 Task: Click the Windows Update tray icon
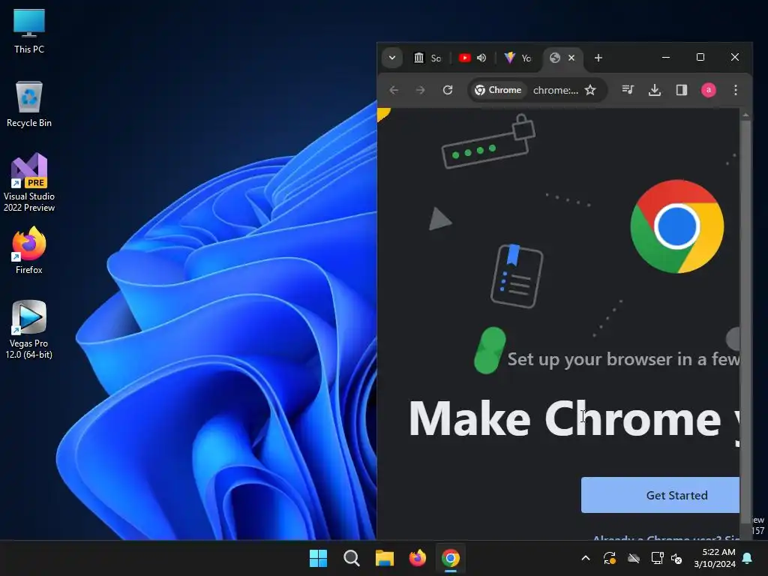(x=610, y=558)
